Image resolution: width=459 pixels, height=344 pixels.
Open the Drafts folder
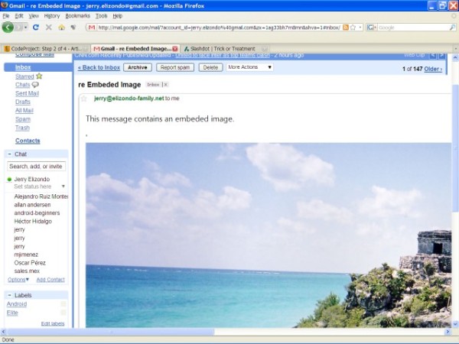(x=23, y=102)
